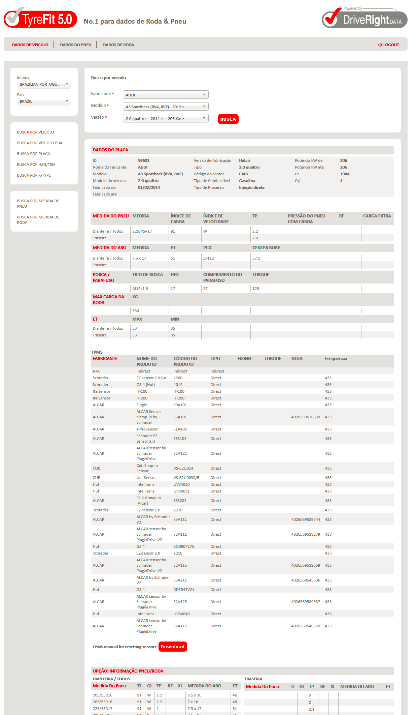This screenshot has width=416, height=715.
Task: Click ItalSensor IT-100 product name
Action: click(x=142, y=391)
